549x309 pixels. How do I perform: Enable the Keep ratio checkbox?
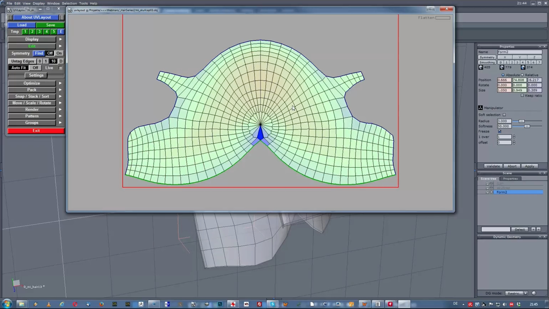522,96
